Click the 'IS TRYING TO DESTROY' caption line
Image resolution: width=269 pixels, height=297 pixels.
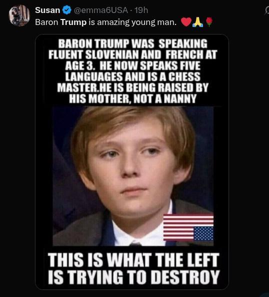[x=133, y=277]
